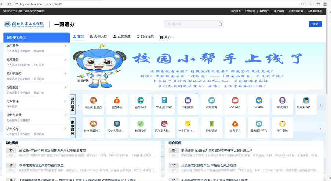Image resolution: width=331 pixels, height=181 pixels.
Task: Expand the 教科研服务 sidebar category arrow
Action: [x=65, y=73]
